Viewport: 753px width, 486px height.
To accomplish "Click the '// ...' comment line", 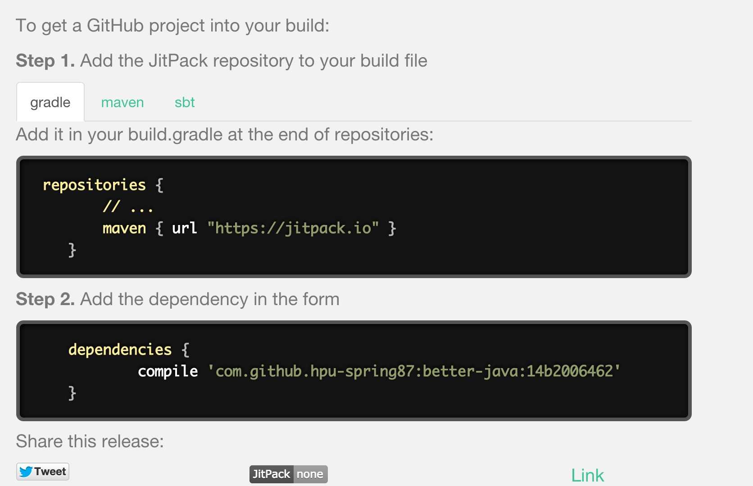I will [x=128, y=207].
